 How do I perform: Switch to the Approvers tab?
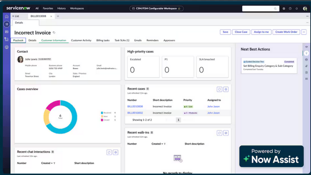click(169, 40)
